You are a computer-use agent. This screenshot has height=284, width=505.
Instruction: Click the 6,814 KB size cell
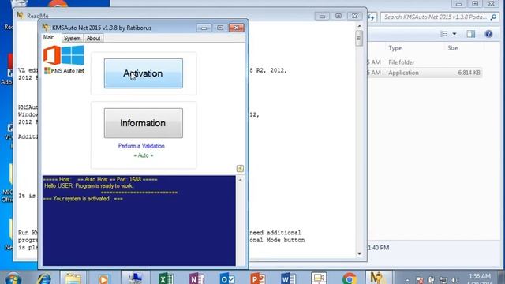(x=469, y=73)
